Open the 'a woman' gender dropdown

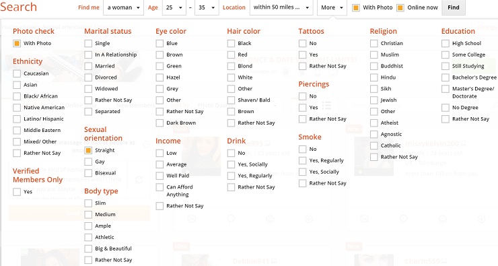coord(123,7)
